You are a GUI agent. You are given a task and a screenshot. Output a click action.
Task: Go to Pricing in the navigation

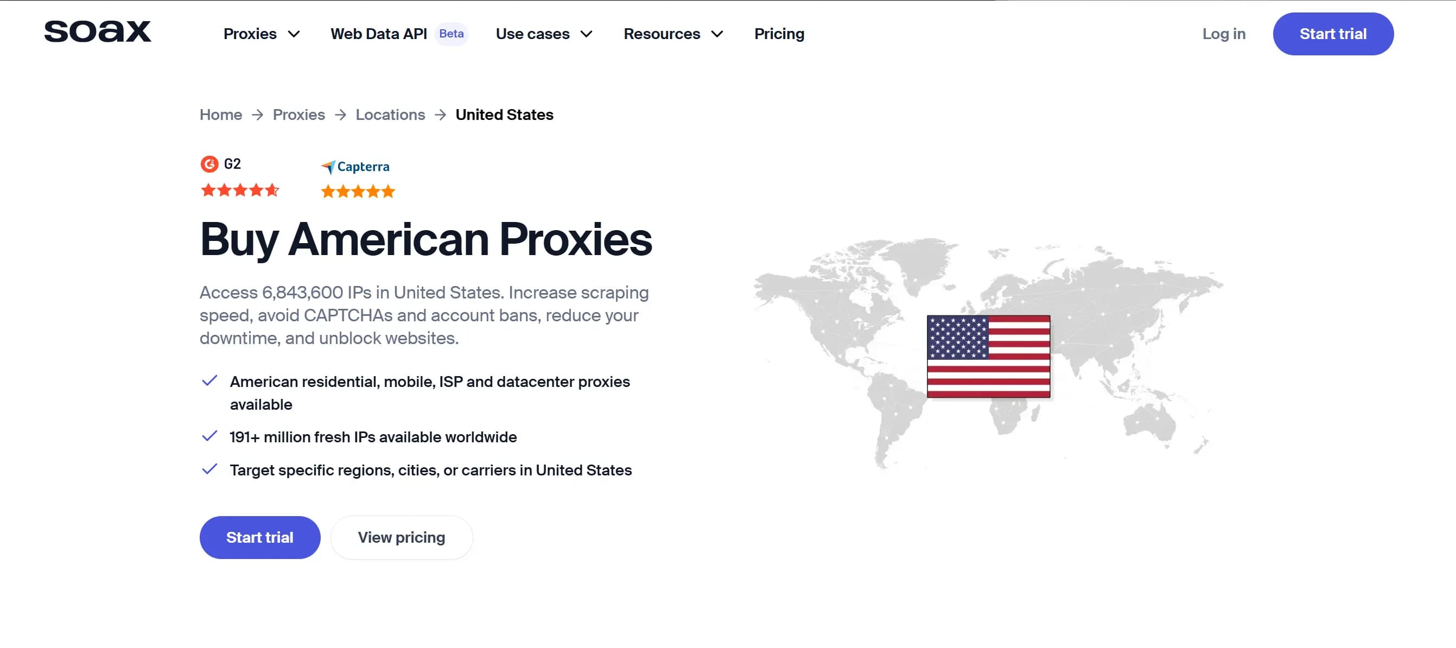pyautogui.click(x=779, y=34)
